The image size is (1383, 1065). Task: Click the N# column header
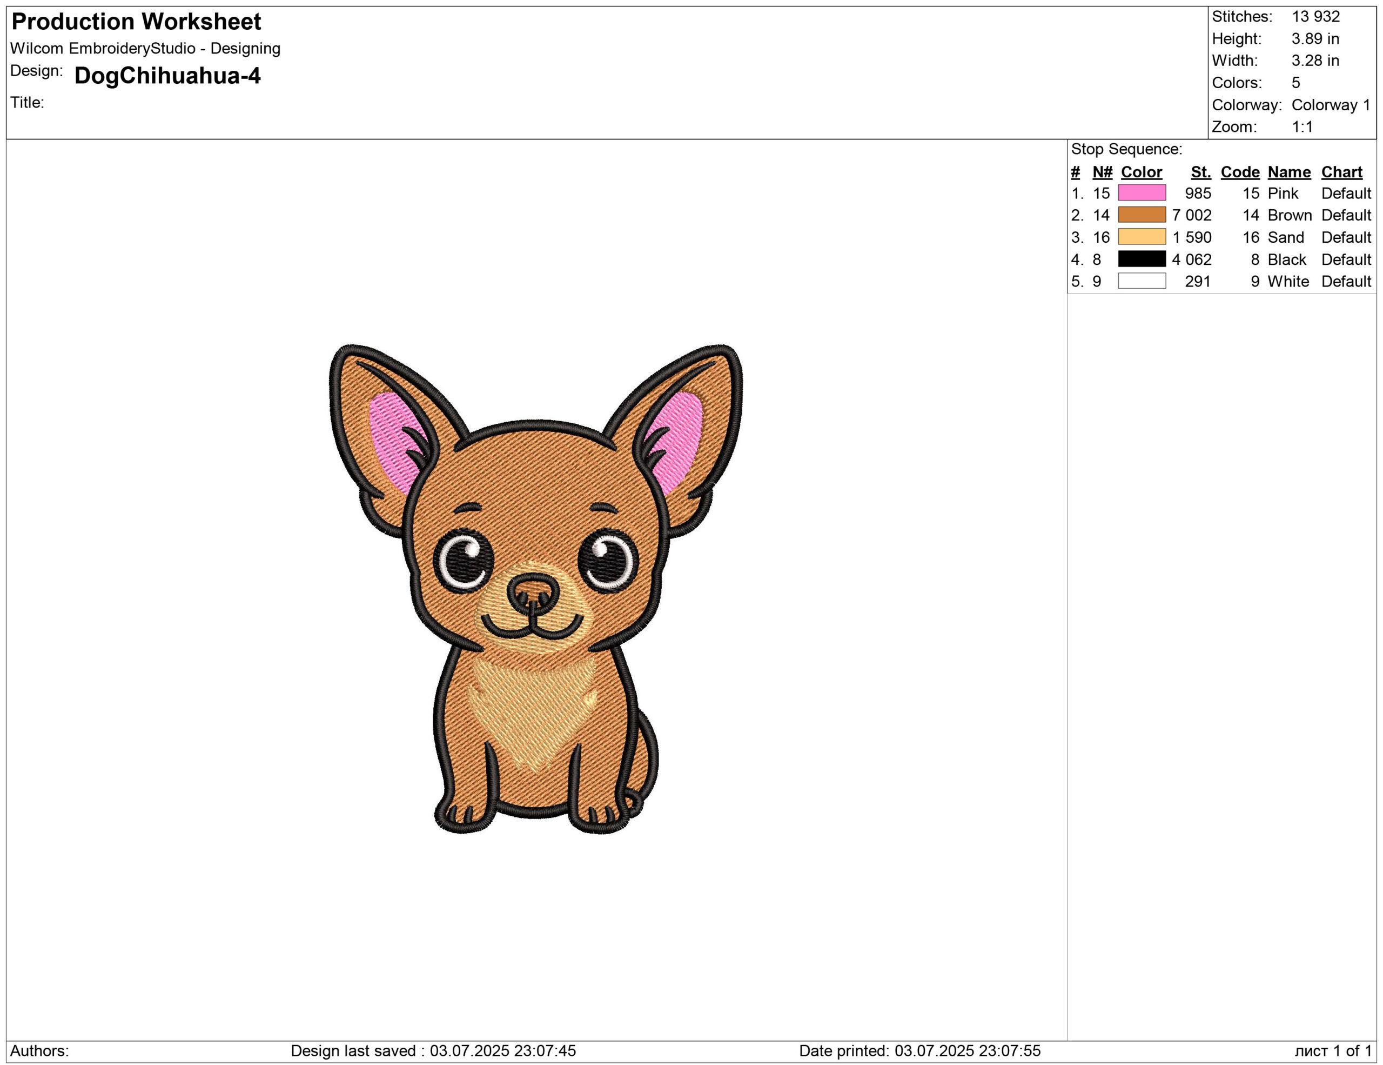1102,172
